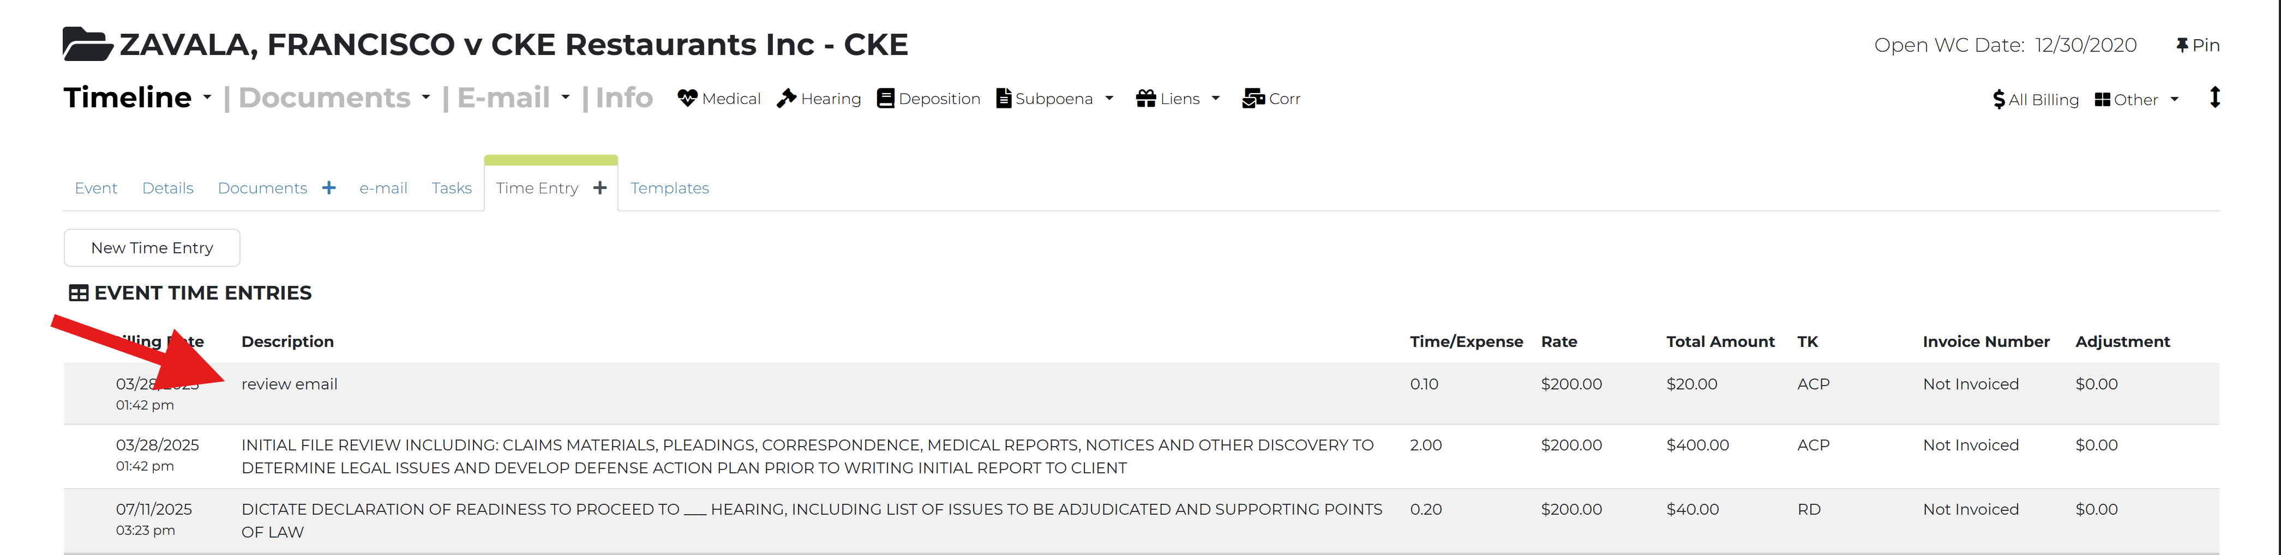
Task: Click the New Time Entry button
Action: pyautogui.click(x=152, y=248)
